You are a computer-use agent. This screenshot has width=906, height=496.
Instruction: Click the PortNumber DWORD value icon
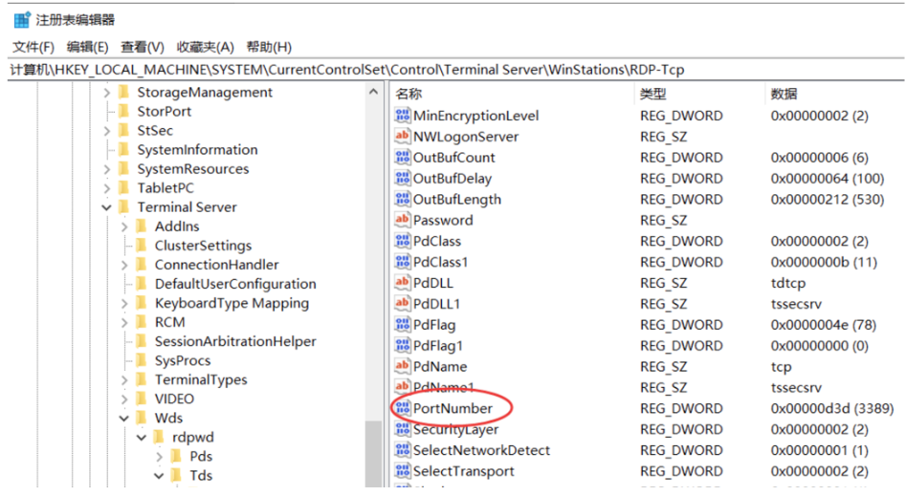pos(403,409)
